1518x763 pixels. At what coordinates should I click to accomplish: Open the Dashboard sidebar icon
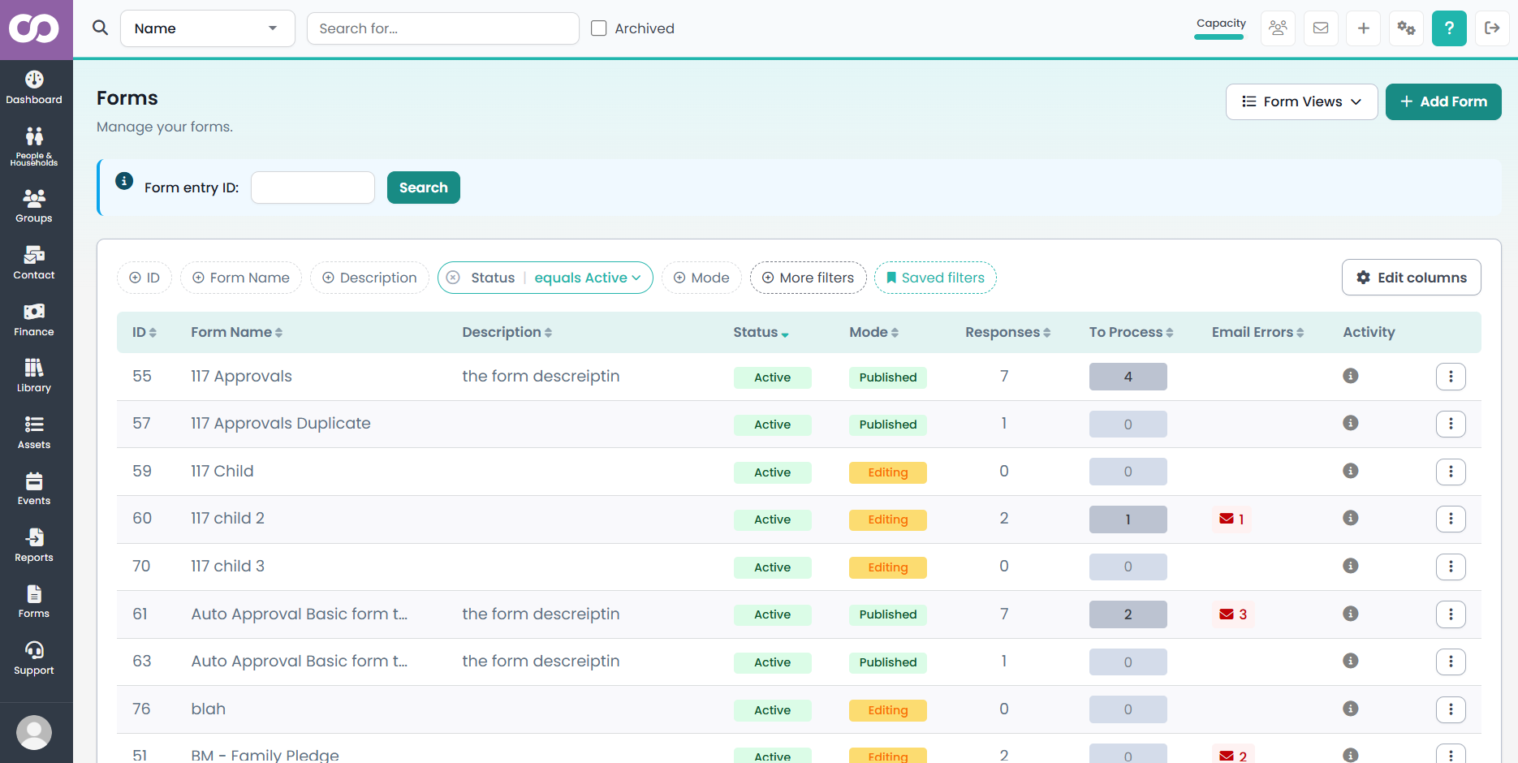click(34, 88)
